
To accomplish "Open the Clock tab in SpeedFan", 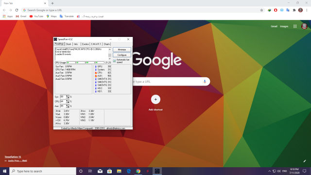I will [69, 44].
